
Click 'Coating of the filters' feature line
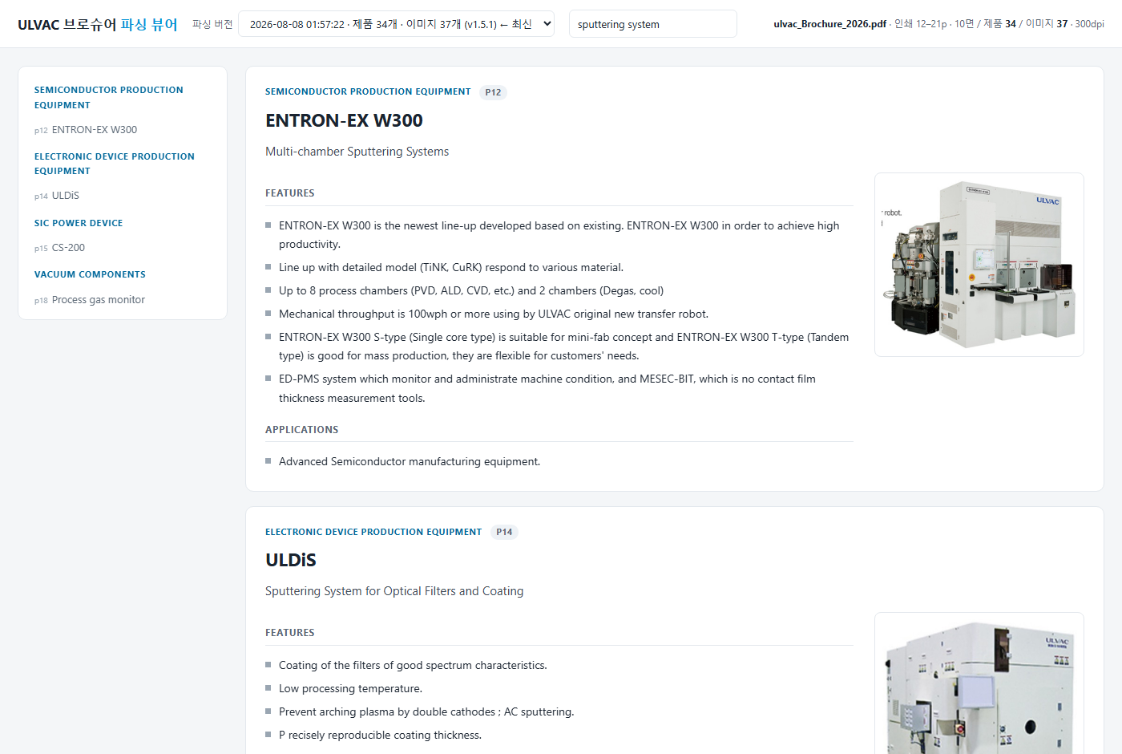413,665
